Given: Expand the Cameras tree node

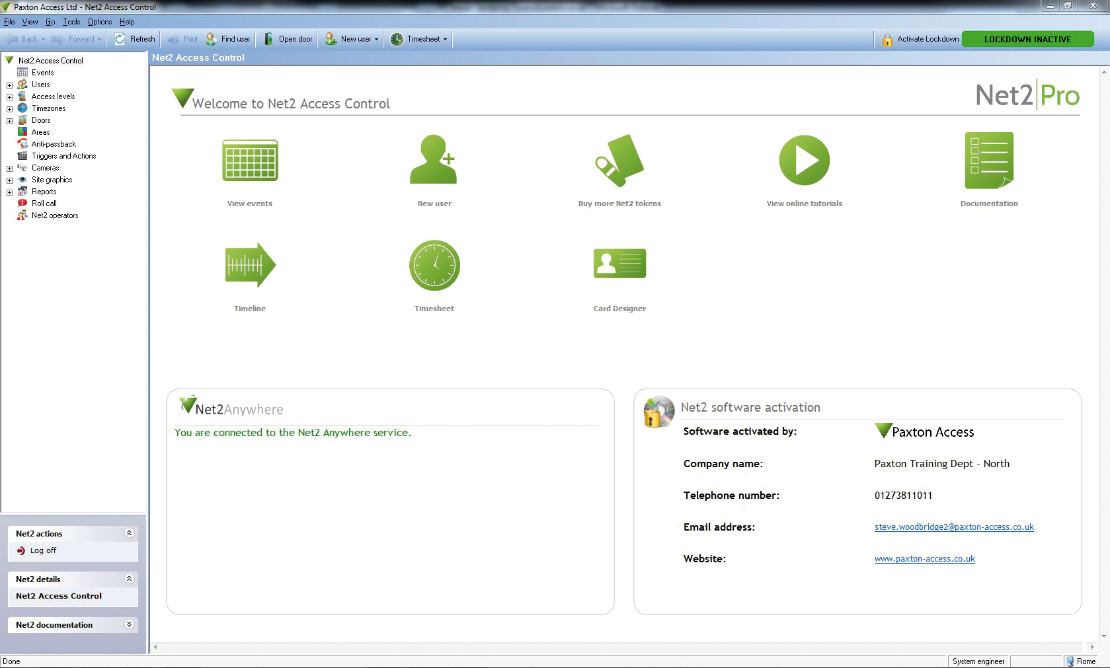Looking at the screenshot, I should [x=9, y=168].
